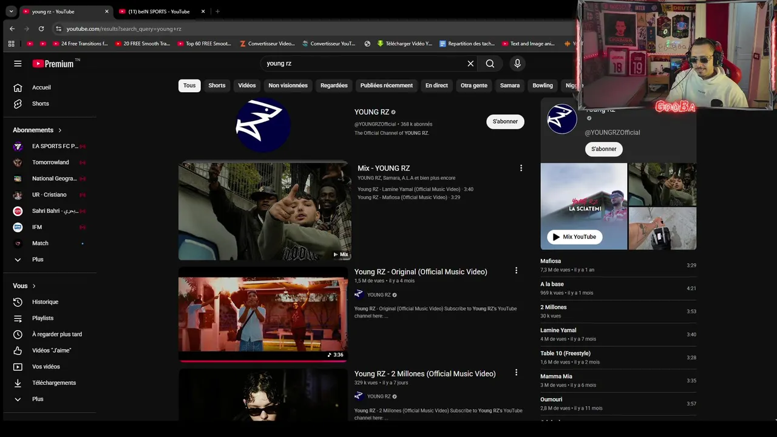Play the Mix YouTube button
Screen dimensions: 777x437
(574, 237)
